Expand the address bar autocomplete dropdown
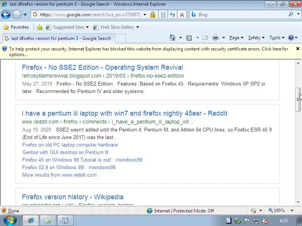This screenshot has height=226, width=302. click(145, 15)
